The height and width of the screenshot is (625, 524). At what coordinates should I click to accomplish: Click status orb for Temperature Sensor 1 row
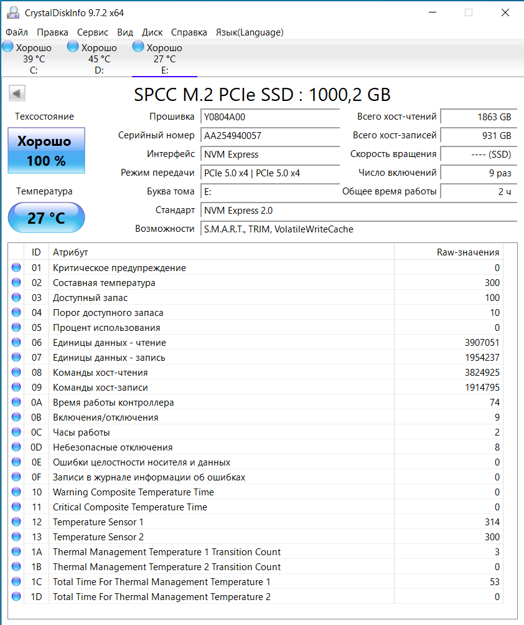click(x=16, y=522)
